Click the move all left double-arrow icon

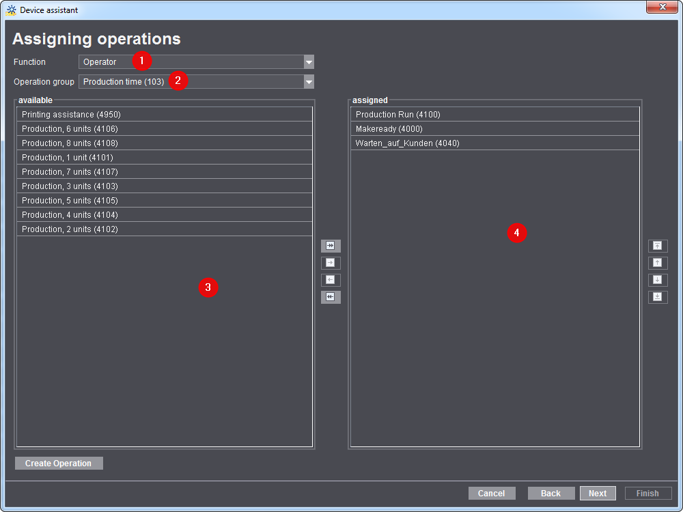tap(331, 297)
